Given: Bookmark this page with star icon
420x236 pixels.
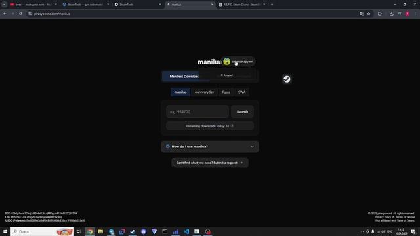Looking at the screenshot, I should pos(369,14).
